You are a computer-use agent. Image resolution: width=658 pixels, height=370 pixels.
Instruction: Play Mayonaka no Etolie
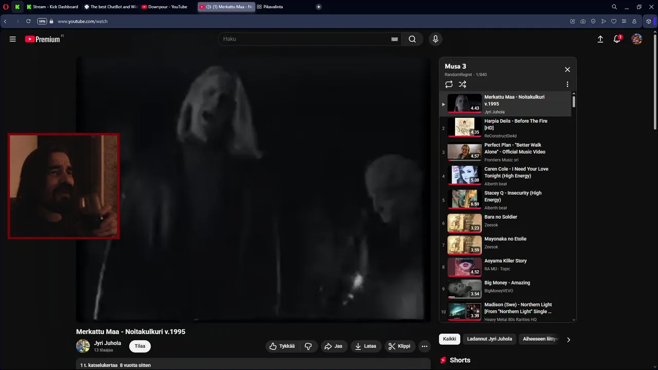(506, 245)
